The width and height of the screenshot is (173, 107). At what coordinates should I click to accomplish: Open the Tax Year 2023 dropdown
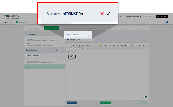coord(59,50)
